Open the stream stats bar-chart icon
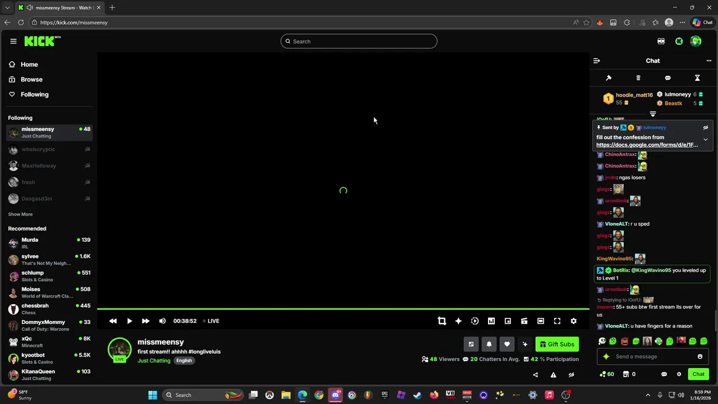This screenshot has height=404, width=718. 491,321
